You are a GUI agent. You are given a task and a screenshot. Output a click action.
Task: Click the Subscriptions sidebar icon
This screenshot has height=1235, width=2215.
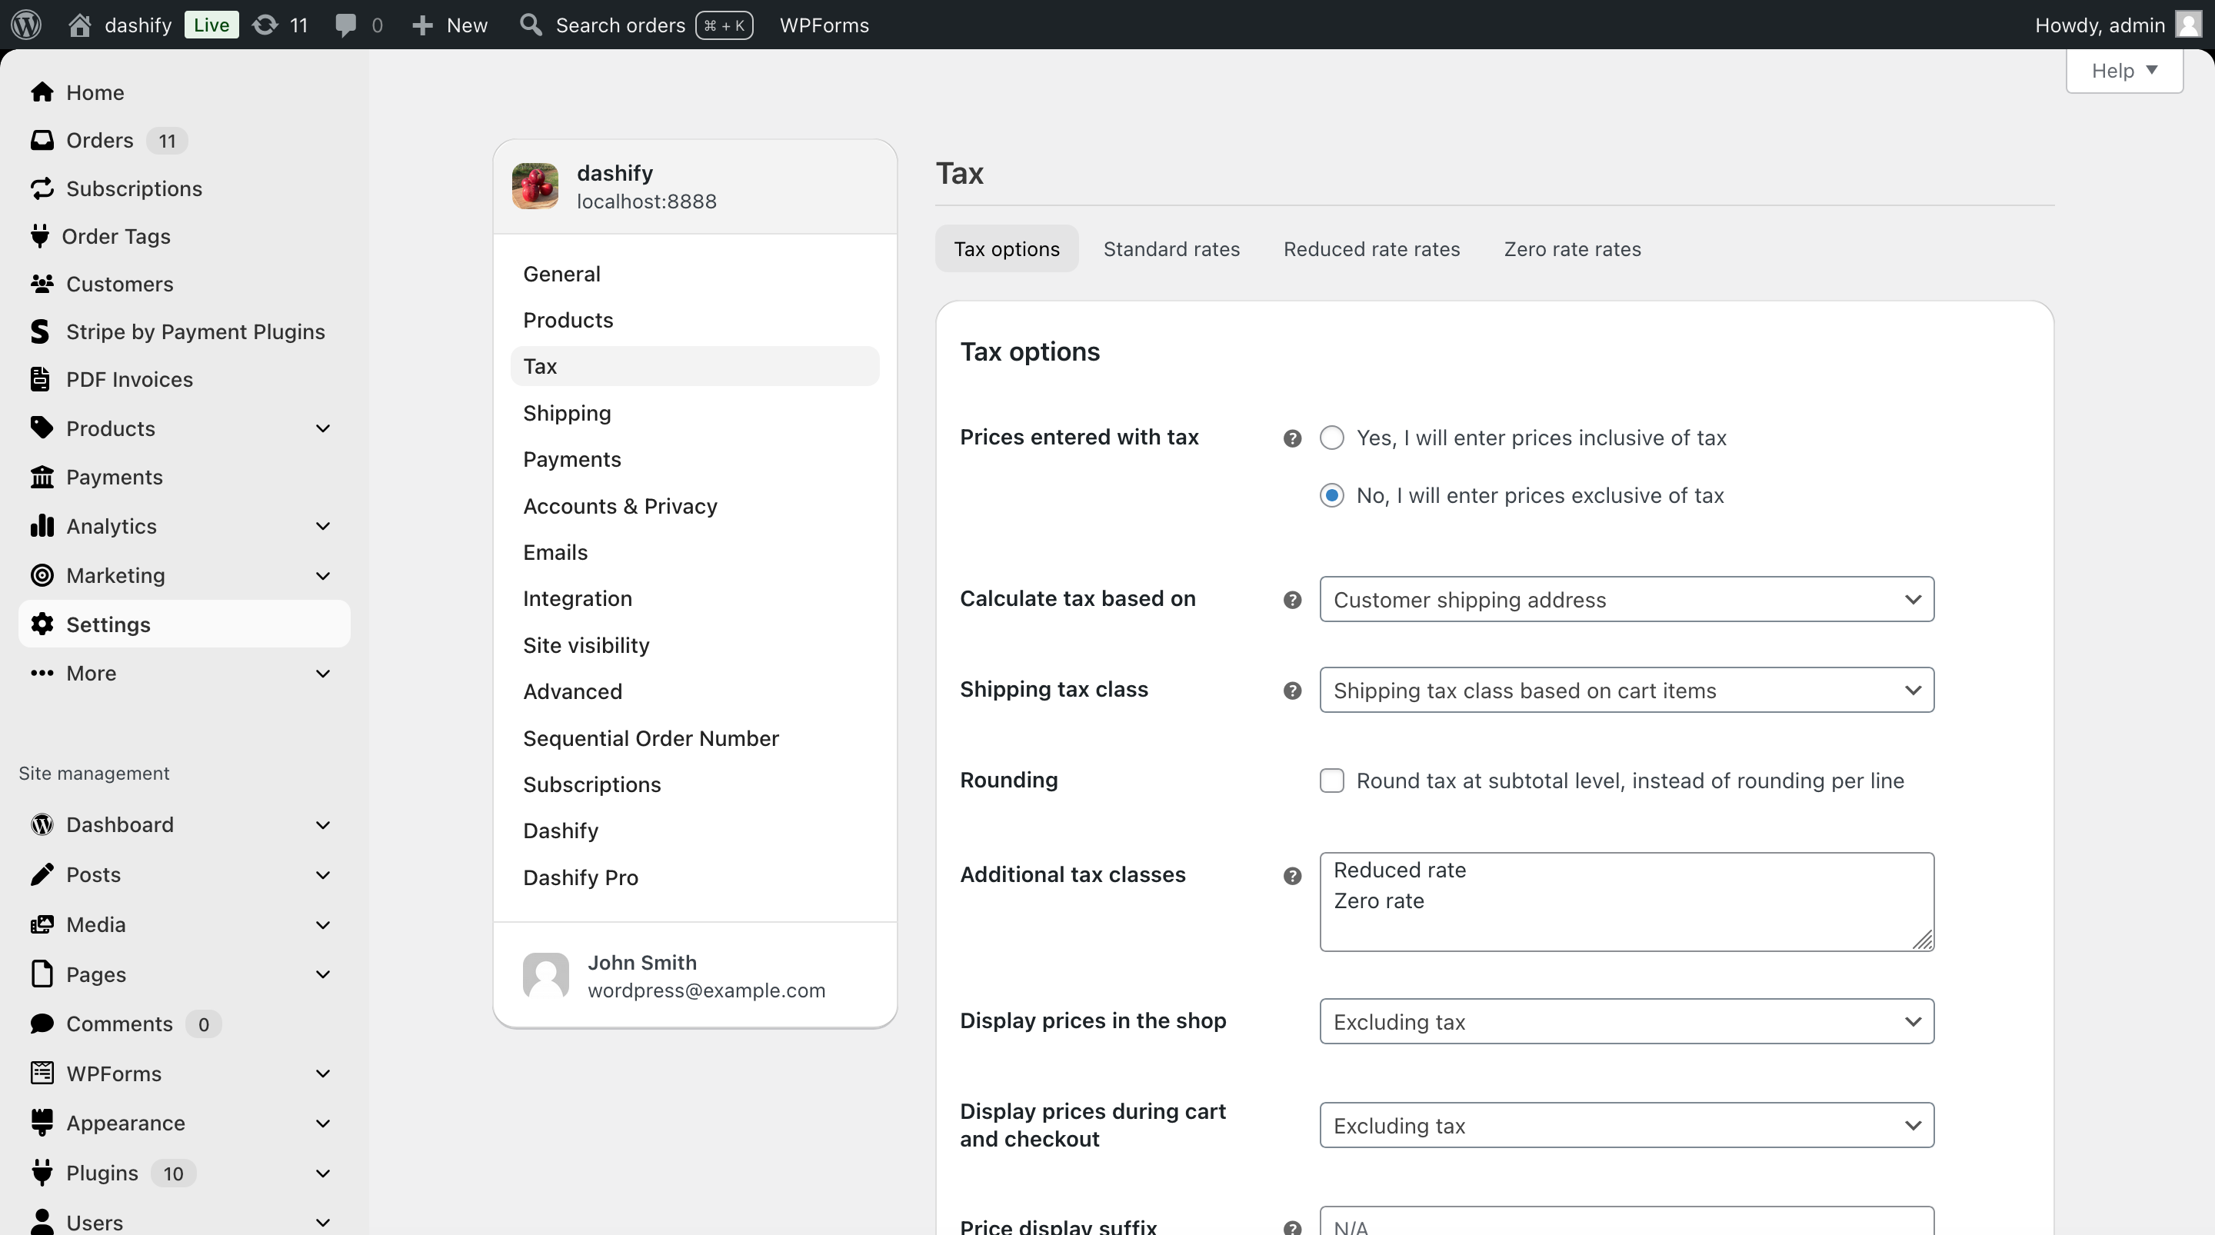(41, 188)
